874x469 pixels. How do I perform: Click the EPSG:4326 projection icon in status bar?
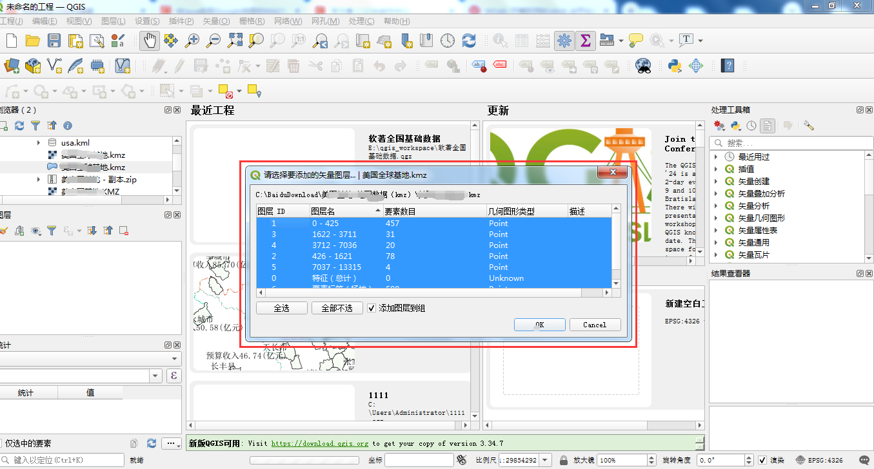point(800,460)
